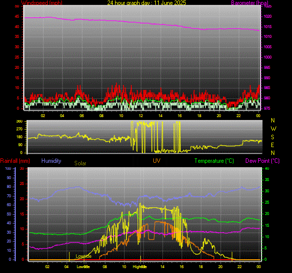Image resolution: width=292 pixels, height=273 pixels.
Task: Click the '40' value on windspeed axis
Action: (x=17, y=27)
